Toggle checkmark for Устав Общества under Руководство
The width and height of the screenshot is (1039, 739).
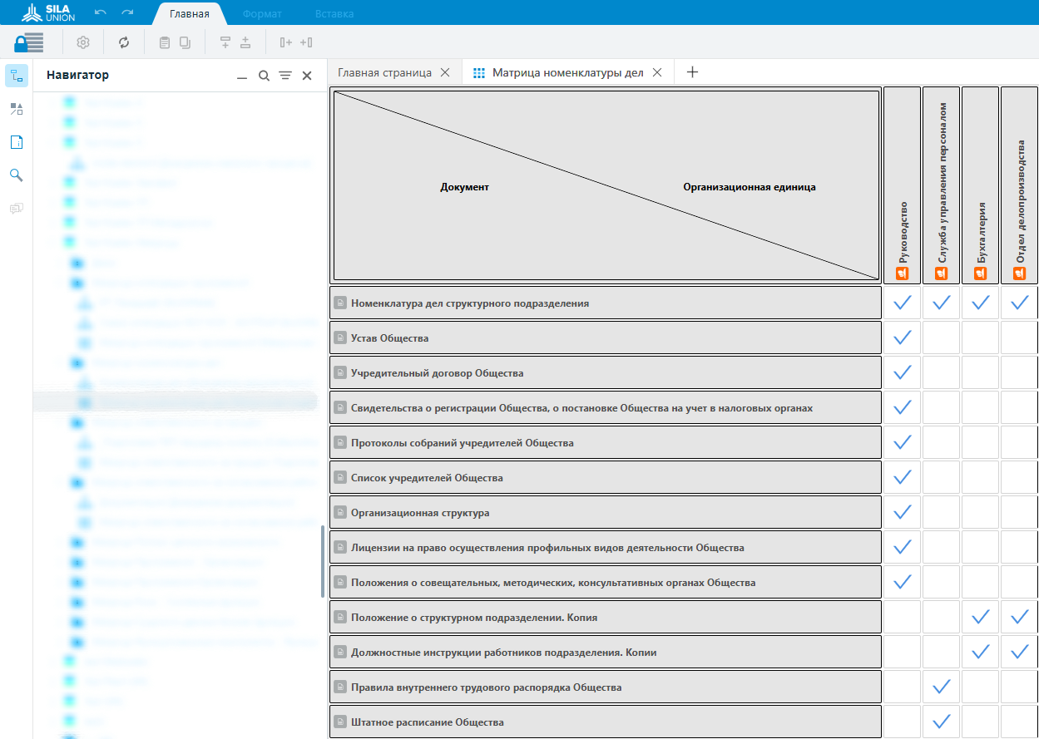coord(902,338)
